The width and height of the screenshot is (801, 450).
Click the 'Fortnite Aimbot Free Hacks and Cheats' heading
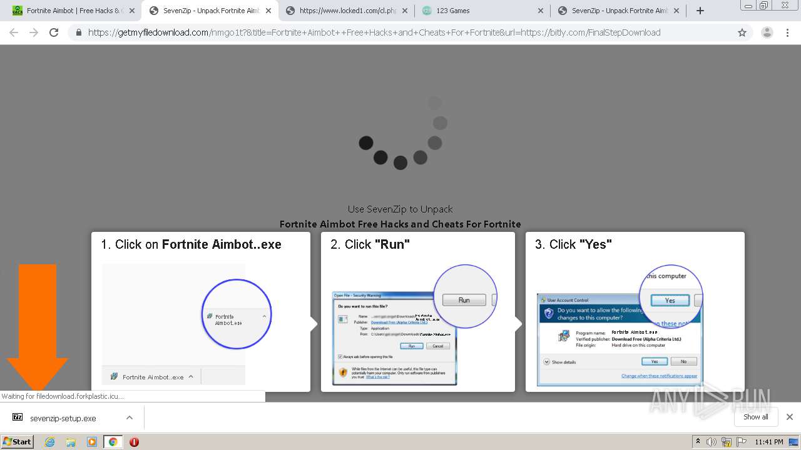tap(400, 224)
